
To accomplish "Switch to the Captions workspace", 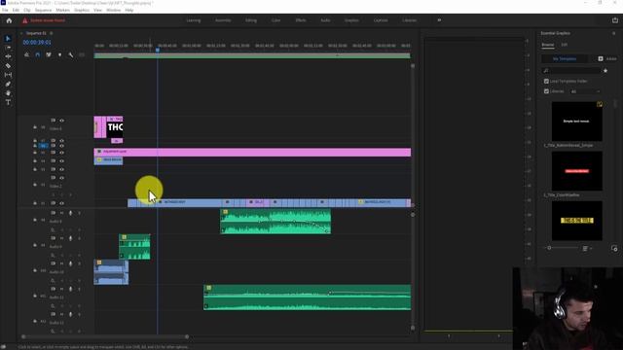I will click(381, 20).
